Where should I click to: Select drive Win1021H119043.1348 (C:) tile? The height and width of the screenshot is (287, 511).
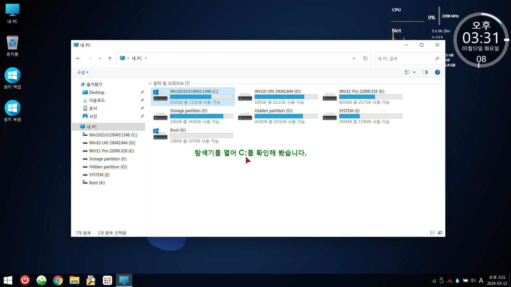pos(193,97)
